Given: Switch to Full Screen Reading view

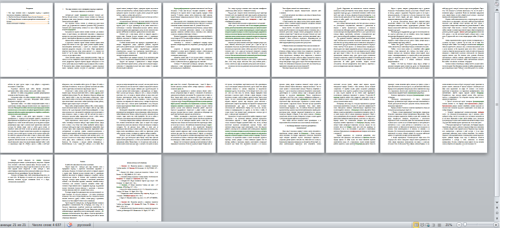Looking at the screenshot, I should click(x=422, y=225).
